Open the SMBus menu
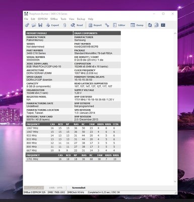194x202 pixels. pyautogui.click(x=54, y=19)
